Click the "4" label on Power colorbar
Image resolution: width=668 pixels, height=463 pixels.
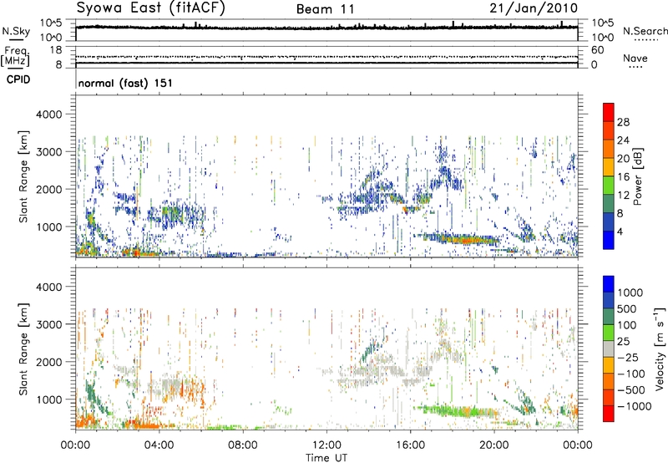click(620, 232)
